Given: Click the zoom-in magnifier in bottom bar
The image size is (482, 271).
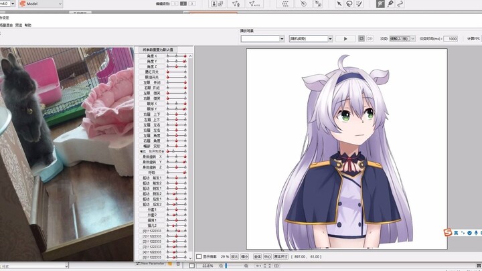Looking at the screenshot, I should [246, 266].
